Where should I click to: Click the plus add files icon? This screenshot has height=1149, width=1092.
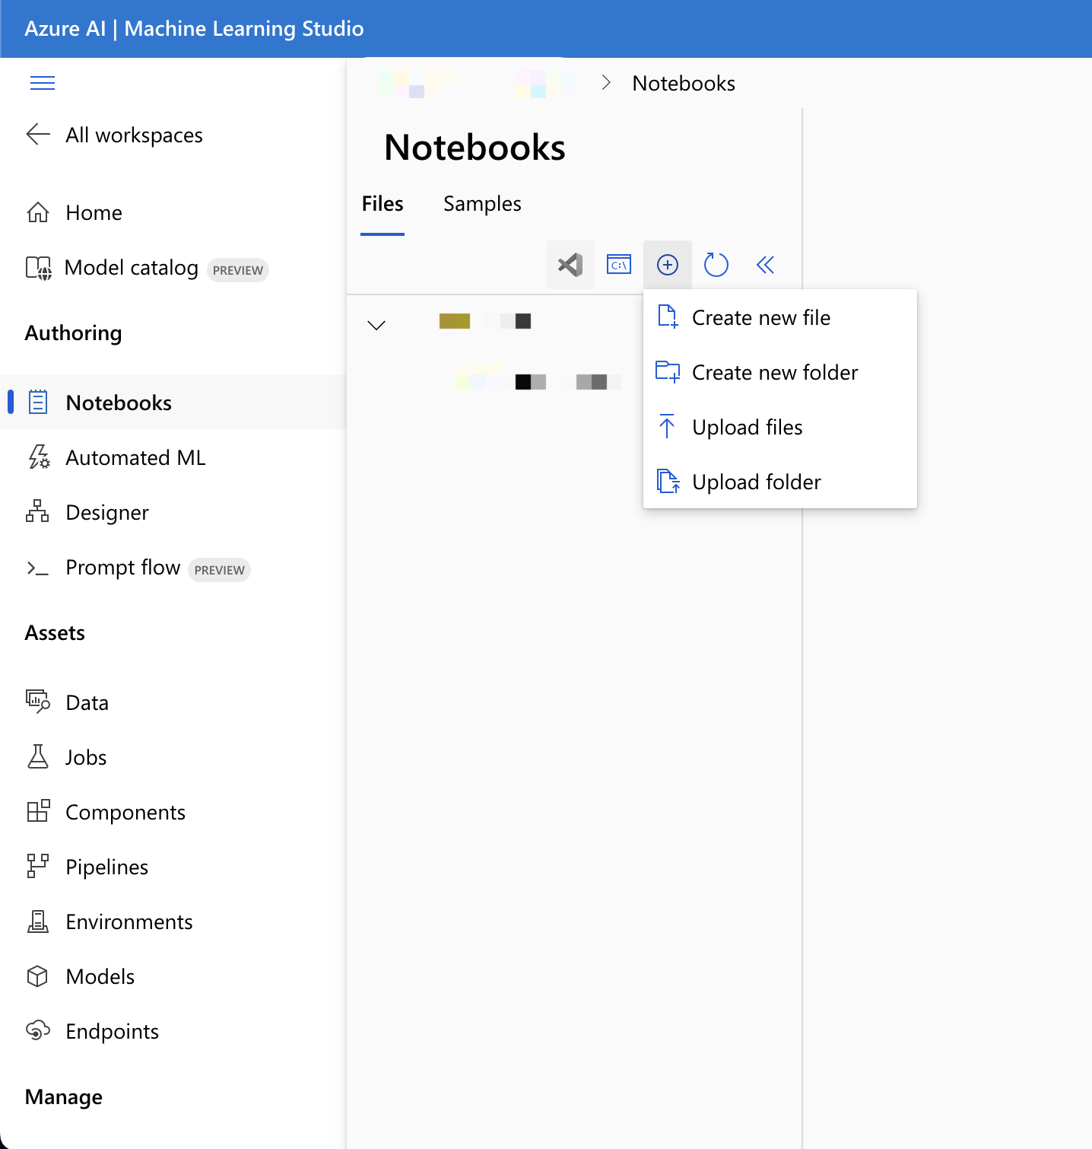tap(668, 265)
